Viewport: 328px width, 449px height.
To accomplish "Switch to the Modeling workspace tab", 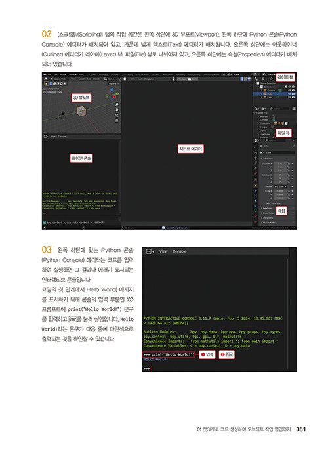I will point(104,75).
